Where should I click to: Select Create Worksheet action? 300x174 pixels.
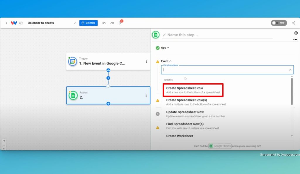(180, 136)
